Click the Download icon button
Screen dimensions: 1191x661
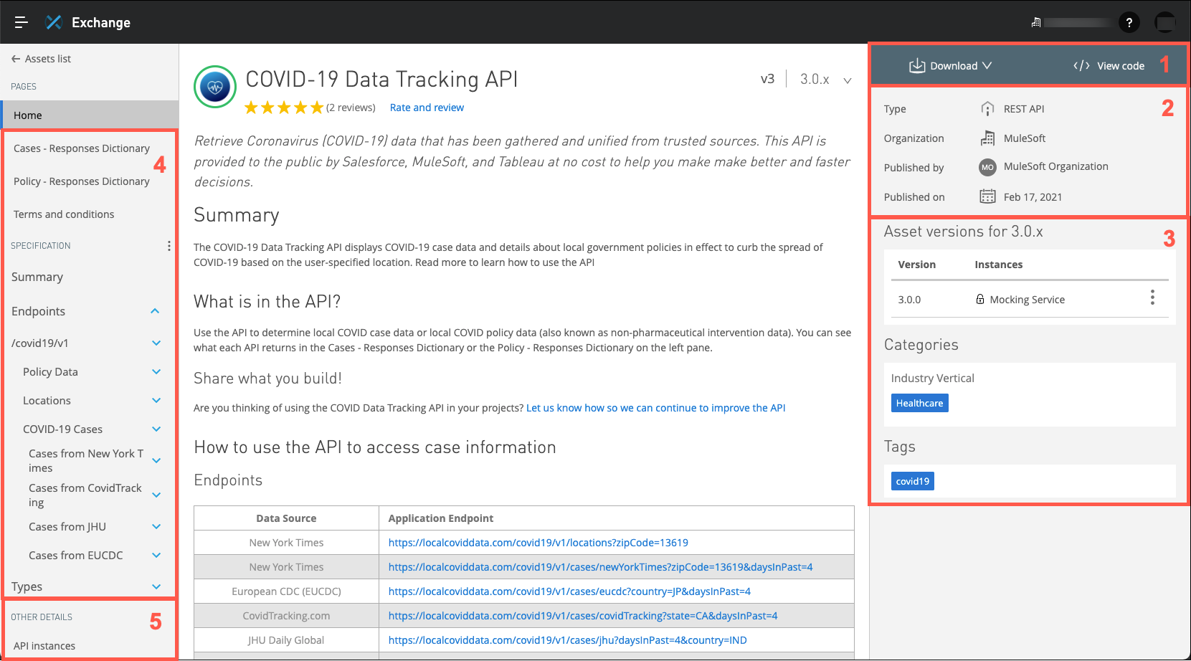click(917, 65)
